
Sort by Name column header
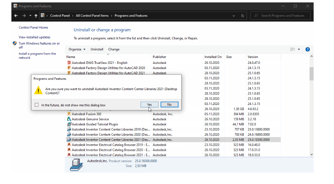pos(108,57)
